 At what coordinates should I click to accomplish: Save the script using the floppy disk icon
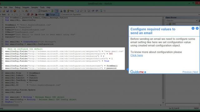pos(7,11)
